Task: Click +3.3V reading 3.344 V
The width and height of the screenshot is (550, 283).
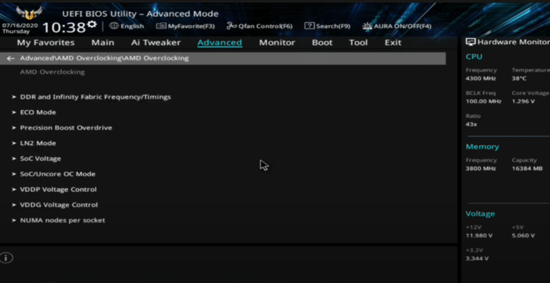Action: pyautogui.click(x=477, y=259)
